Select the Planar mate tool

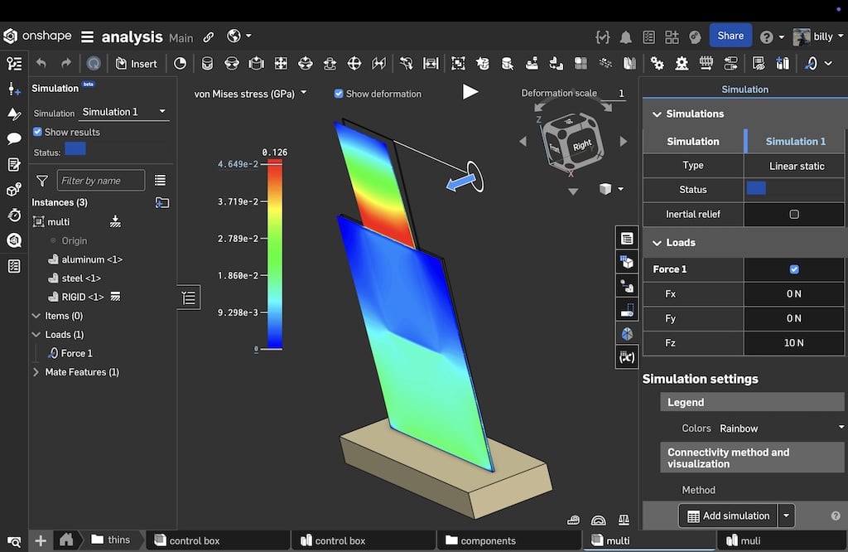coord(281,64)
